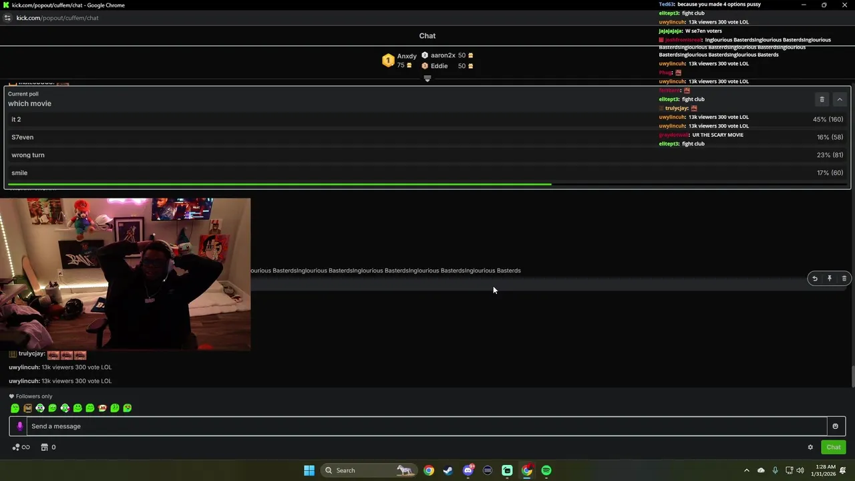This screenshot has height=481, width=855.
Task: Open Chrome site info icon in address bar
Action: tap(7, 18)
